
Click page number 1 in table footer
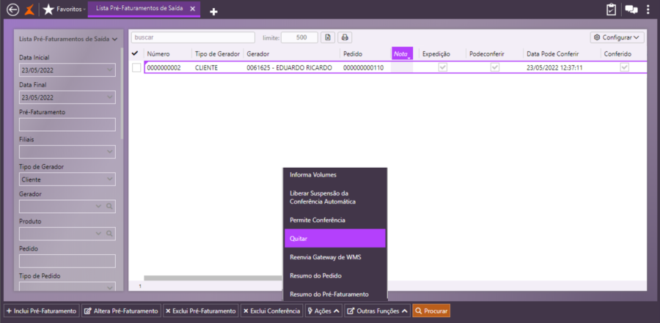140,286
